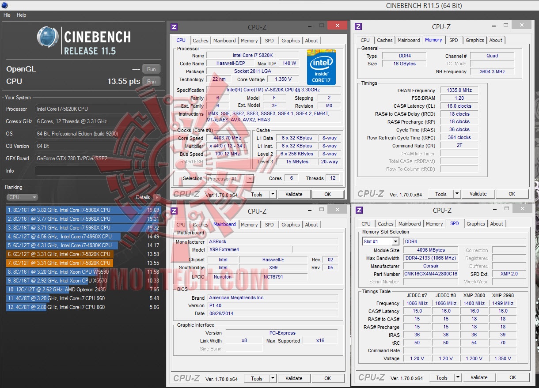Select ranking row 1 i7-5960X at 3.82 GHz
The image size is (539, 388).
pos(83,210)
